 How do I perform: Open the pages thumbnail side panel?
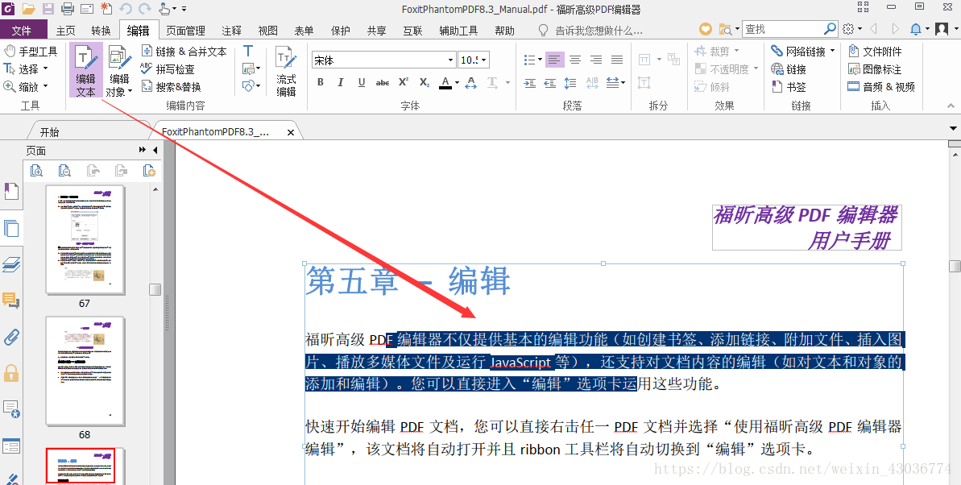pos(11,228)
